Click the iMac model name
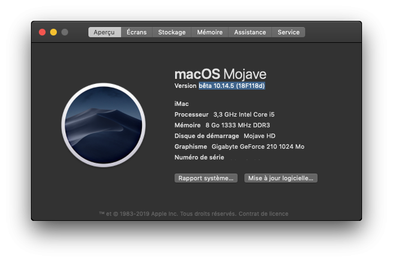The height and width of the screenshot is (262, 393). [x=181, y=104]
